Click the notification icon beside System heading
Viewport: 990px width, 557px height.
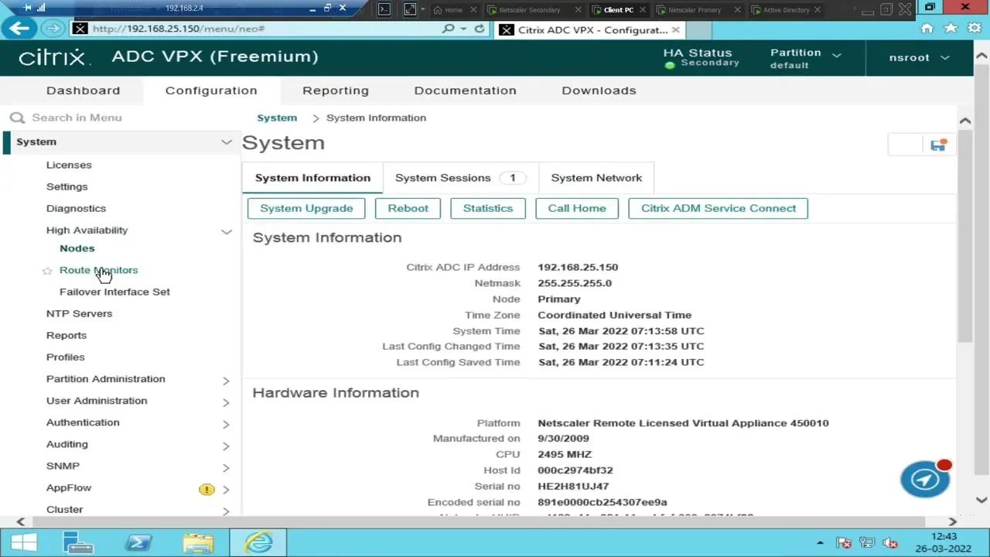point(938,145)
